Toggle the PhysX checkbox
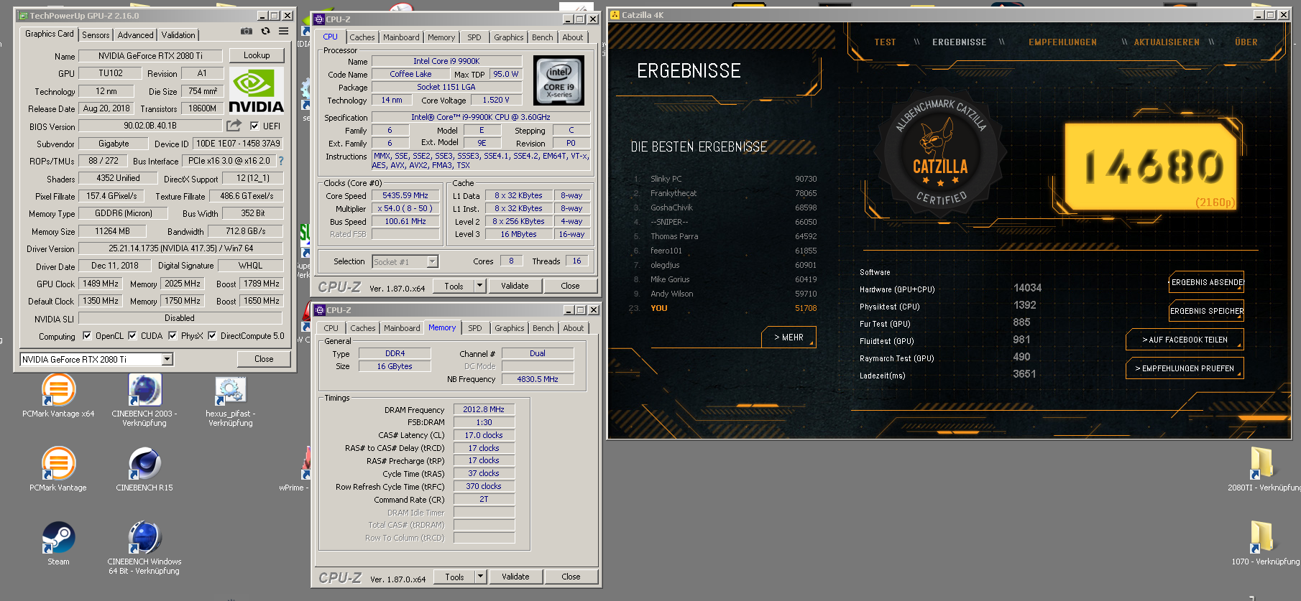The width and height of the screenshot is (1301, 601). pyautogui.click(x=173, y=335)
